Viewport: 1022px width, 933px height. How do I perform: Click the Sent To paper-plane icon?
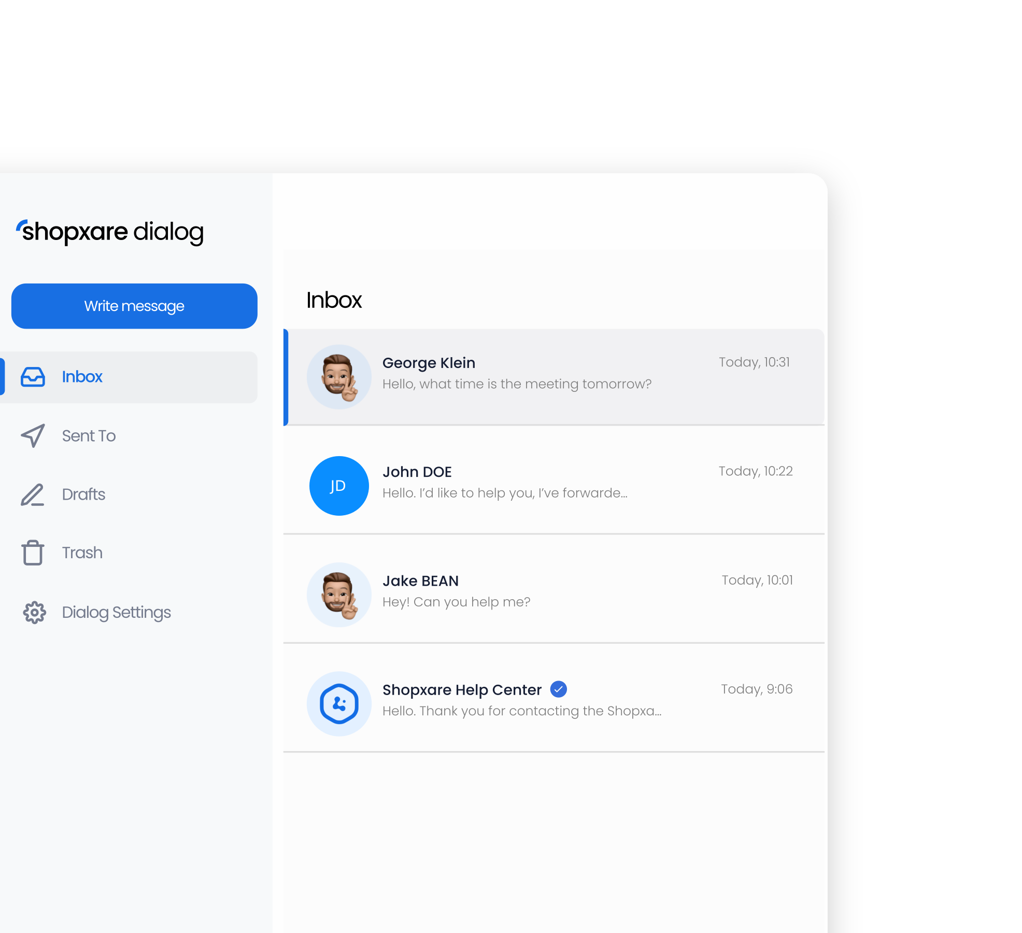(33, 435)
